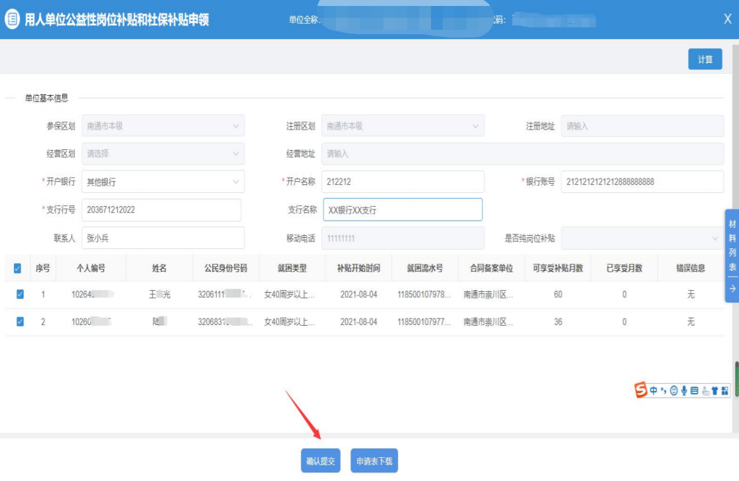Toggle Chinese/English mode in Sogou toolbar
Viewport: 739px width, 481px height.
click(654, 390)
